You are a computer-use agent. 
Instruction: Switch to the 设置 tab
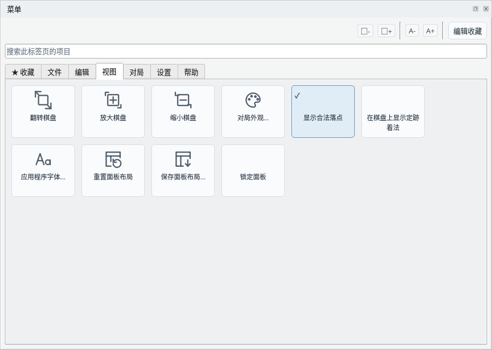pyautogui.click(x=164, y=72)
